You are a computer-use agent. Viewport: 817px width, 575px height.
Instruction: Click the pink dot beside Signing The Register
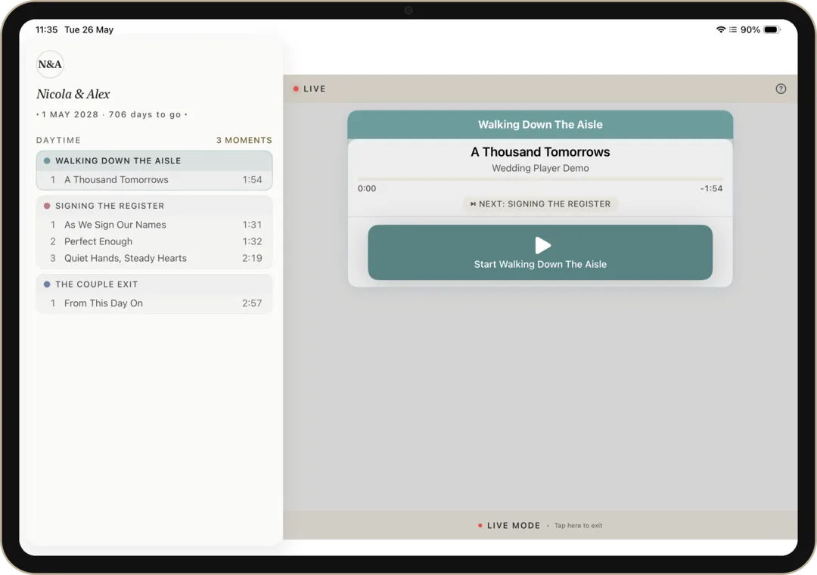[x=47, y=206]
